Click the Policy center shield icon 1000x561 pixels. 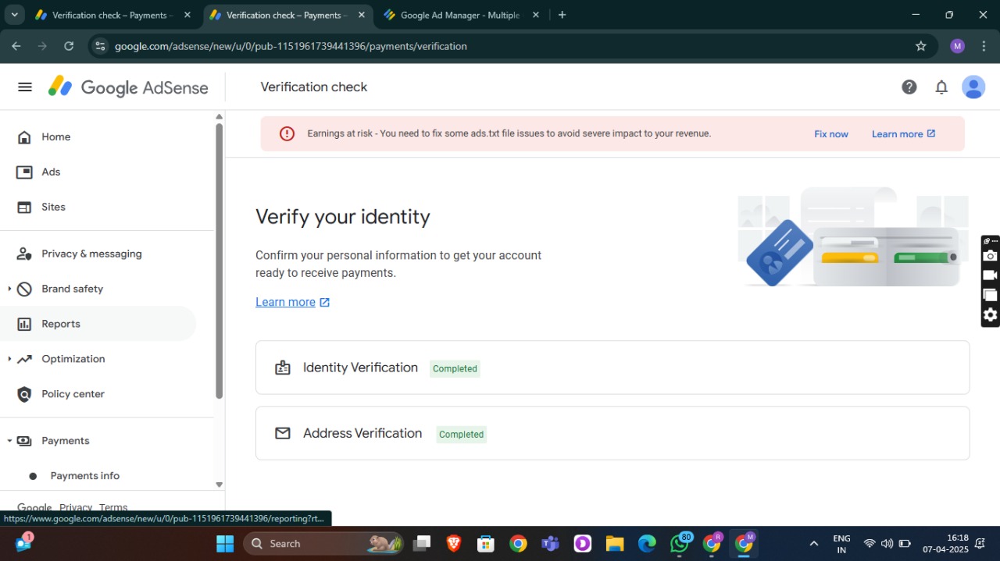tap(25, 395)
